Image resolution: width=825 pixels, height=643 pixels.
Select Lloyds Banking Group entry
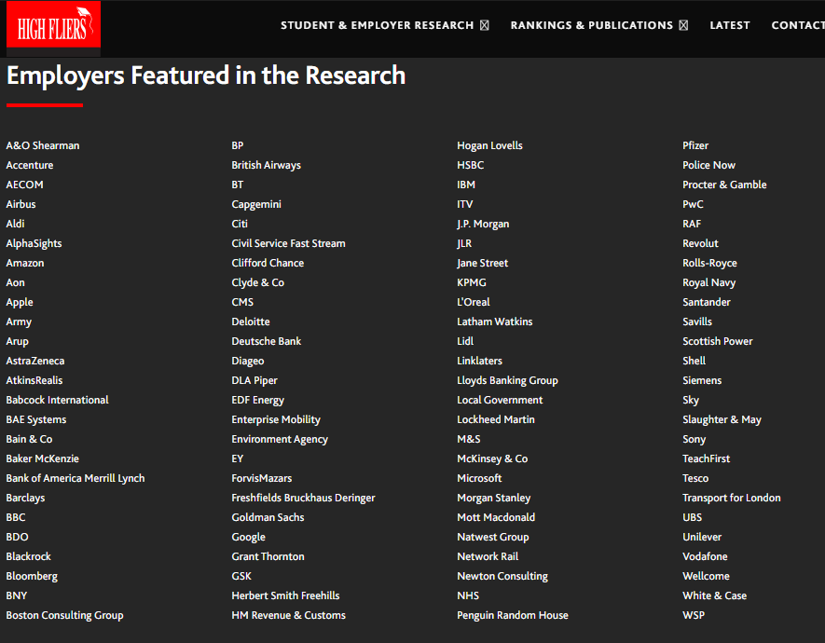[x=507, y=380]
